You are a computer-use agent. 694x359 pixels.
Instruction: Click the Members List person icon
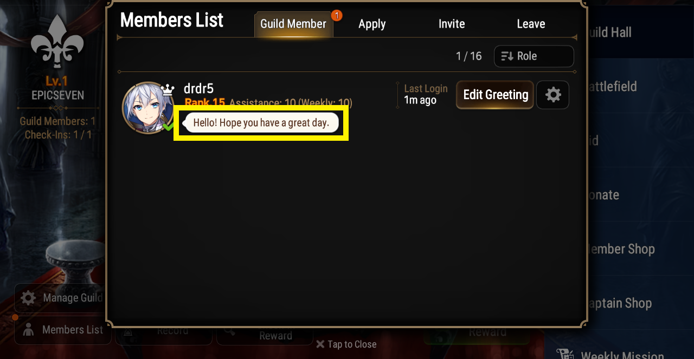[x=29, y=330]
